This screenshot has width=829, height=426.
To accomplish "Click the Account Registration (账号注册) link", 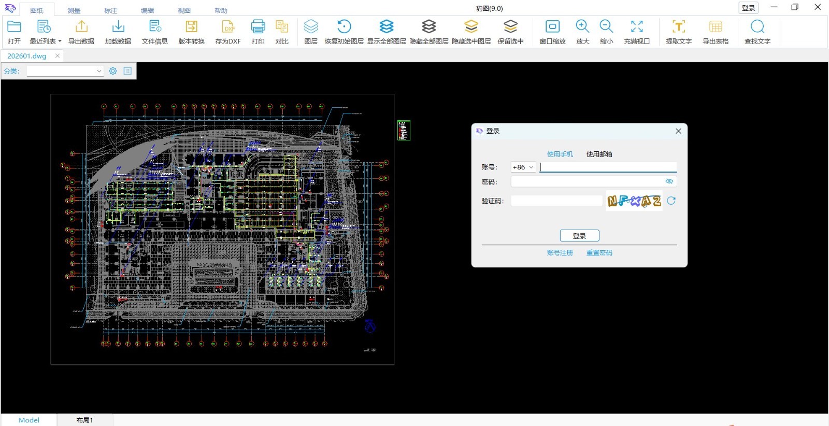I will tap(560, 253).
